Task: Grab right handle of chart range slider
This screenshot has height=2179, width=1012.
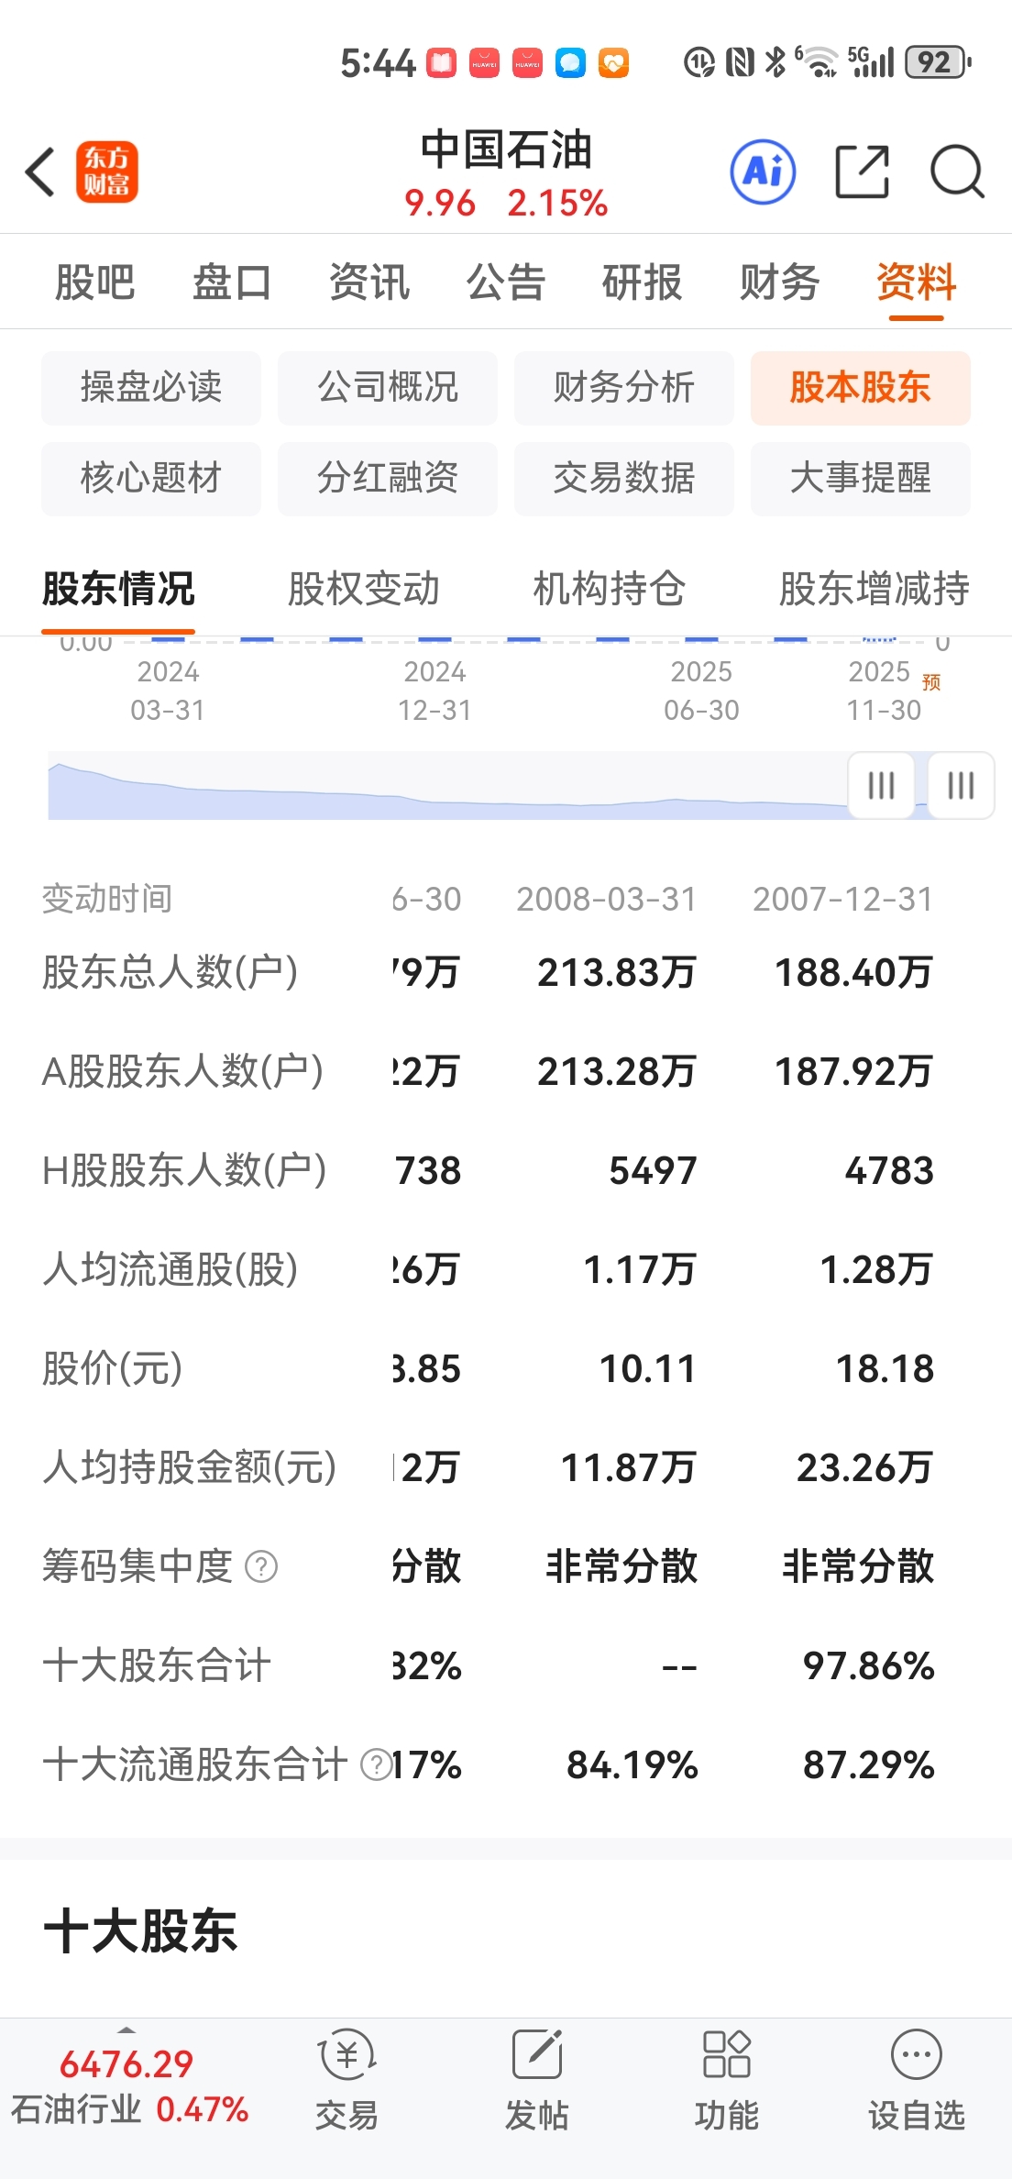Action: click(961, 785)
